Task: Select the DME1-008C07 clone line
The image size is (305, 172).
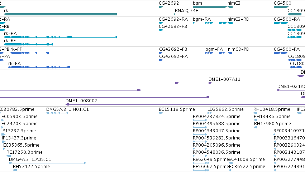Action: (185, 104)
